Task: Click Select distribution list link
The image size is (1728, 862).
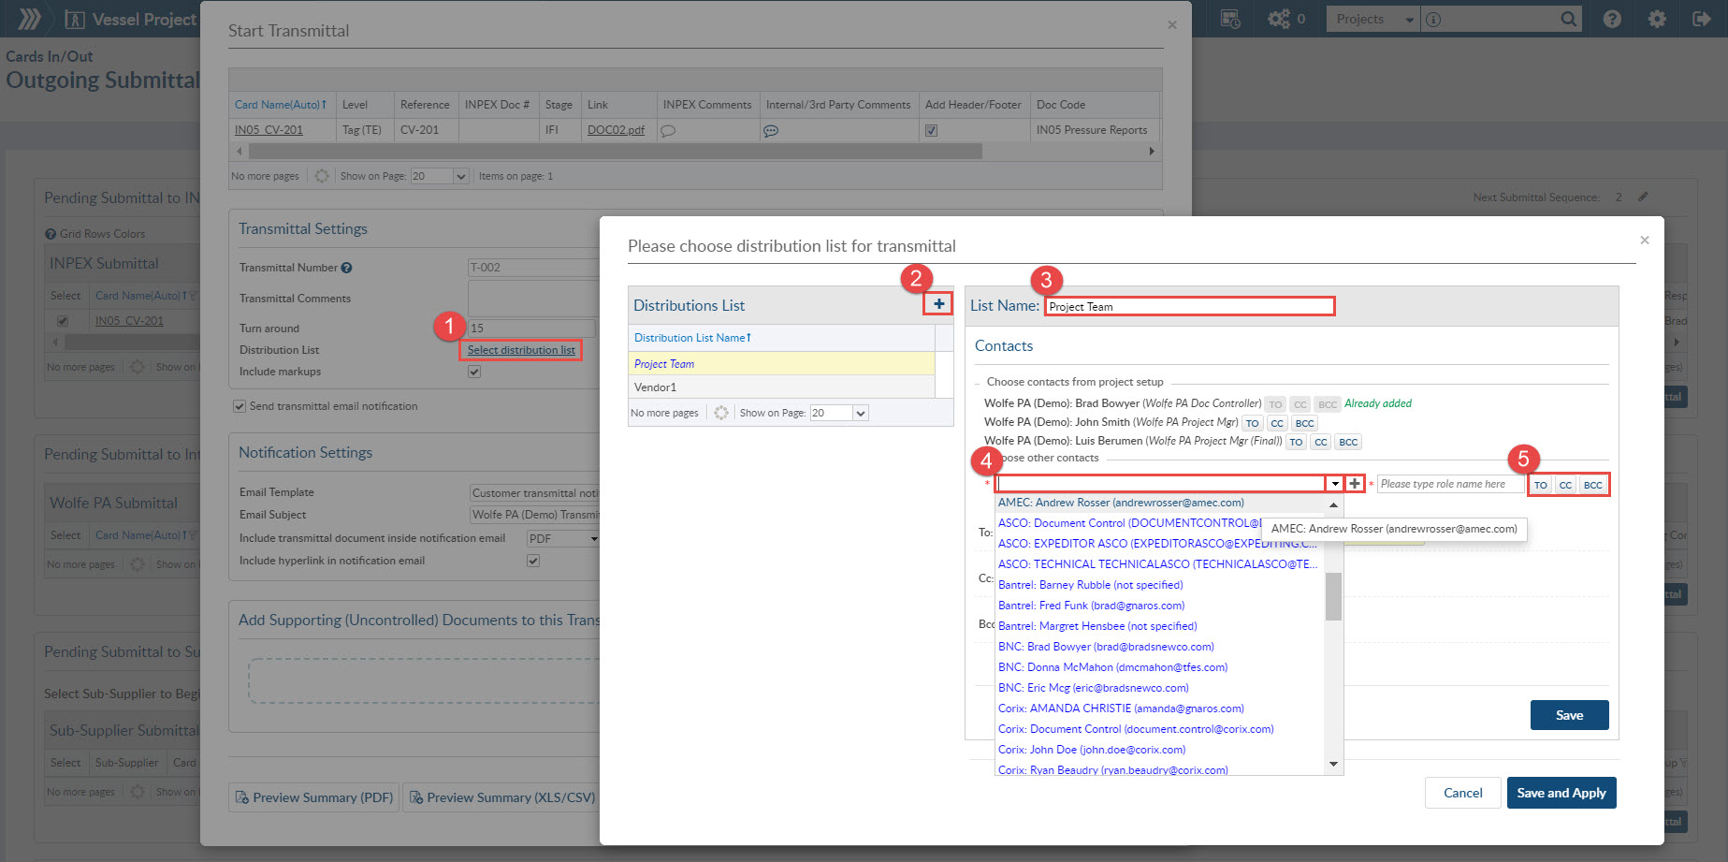Action: pyautogui.click(x=521, y=350)
